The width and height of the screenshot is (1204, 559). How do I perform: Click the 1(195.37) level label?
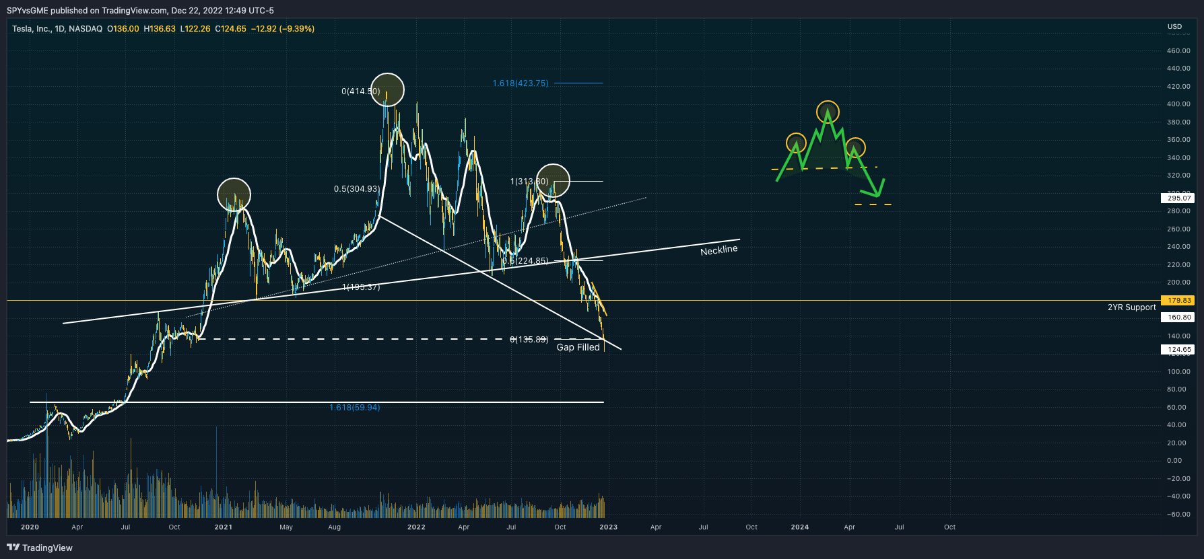point(361,287)
